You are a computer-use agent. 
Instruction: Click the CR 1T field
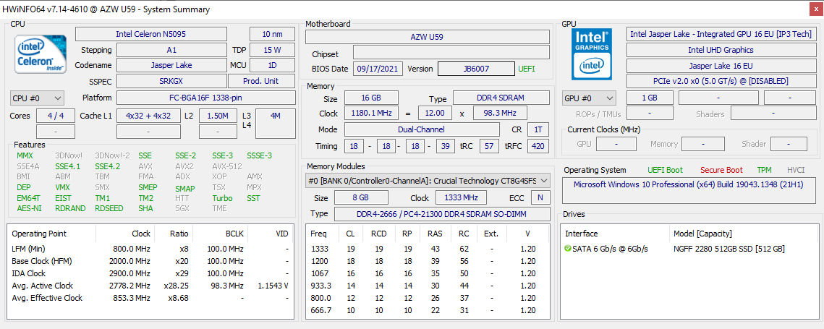point(538,129)
